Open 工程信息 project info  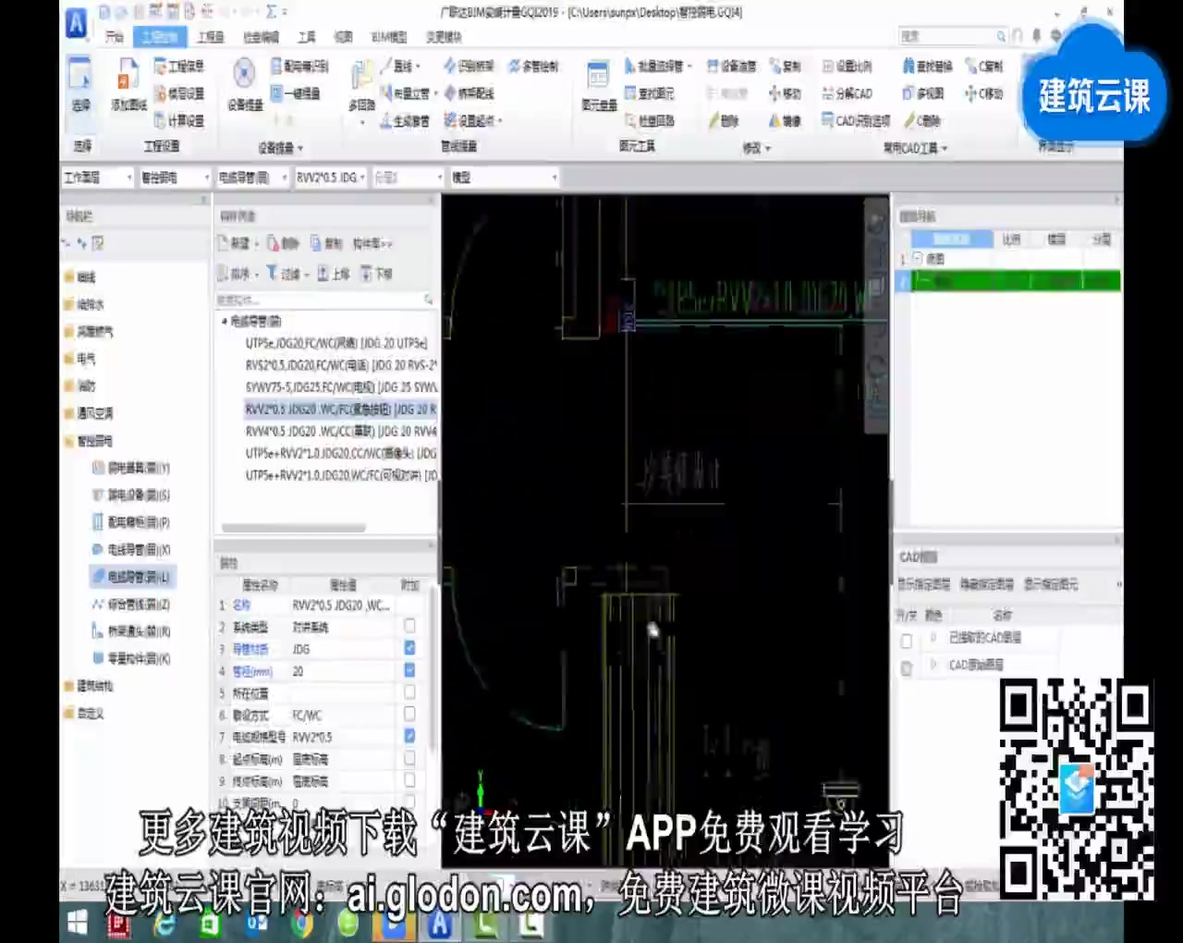pyautogui.click(x=179, y=67)
